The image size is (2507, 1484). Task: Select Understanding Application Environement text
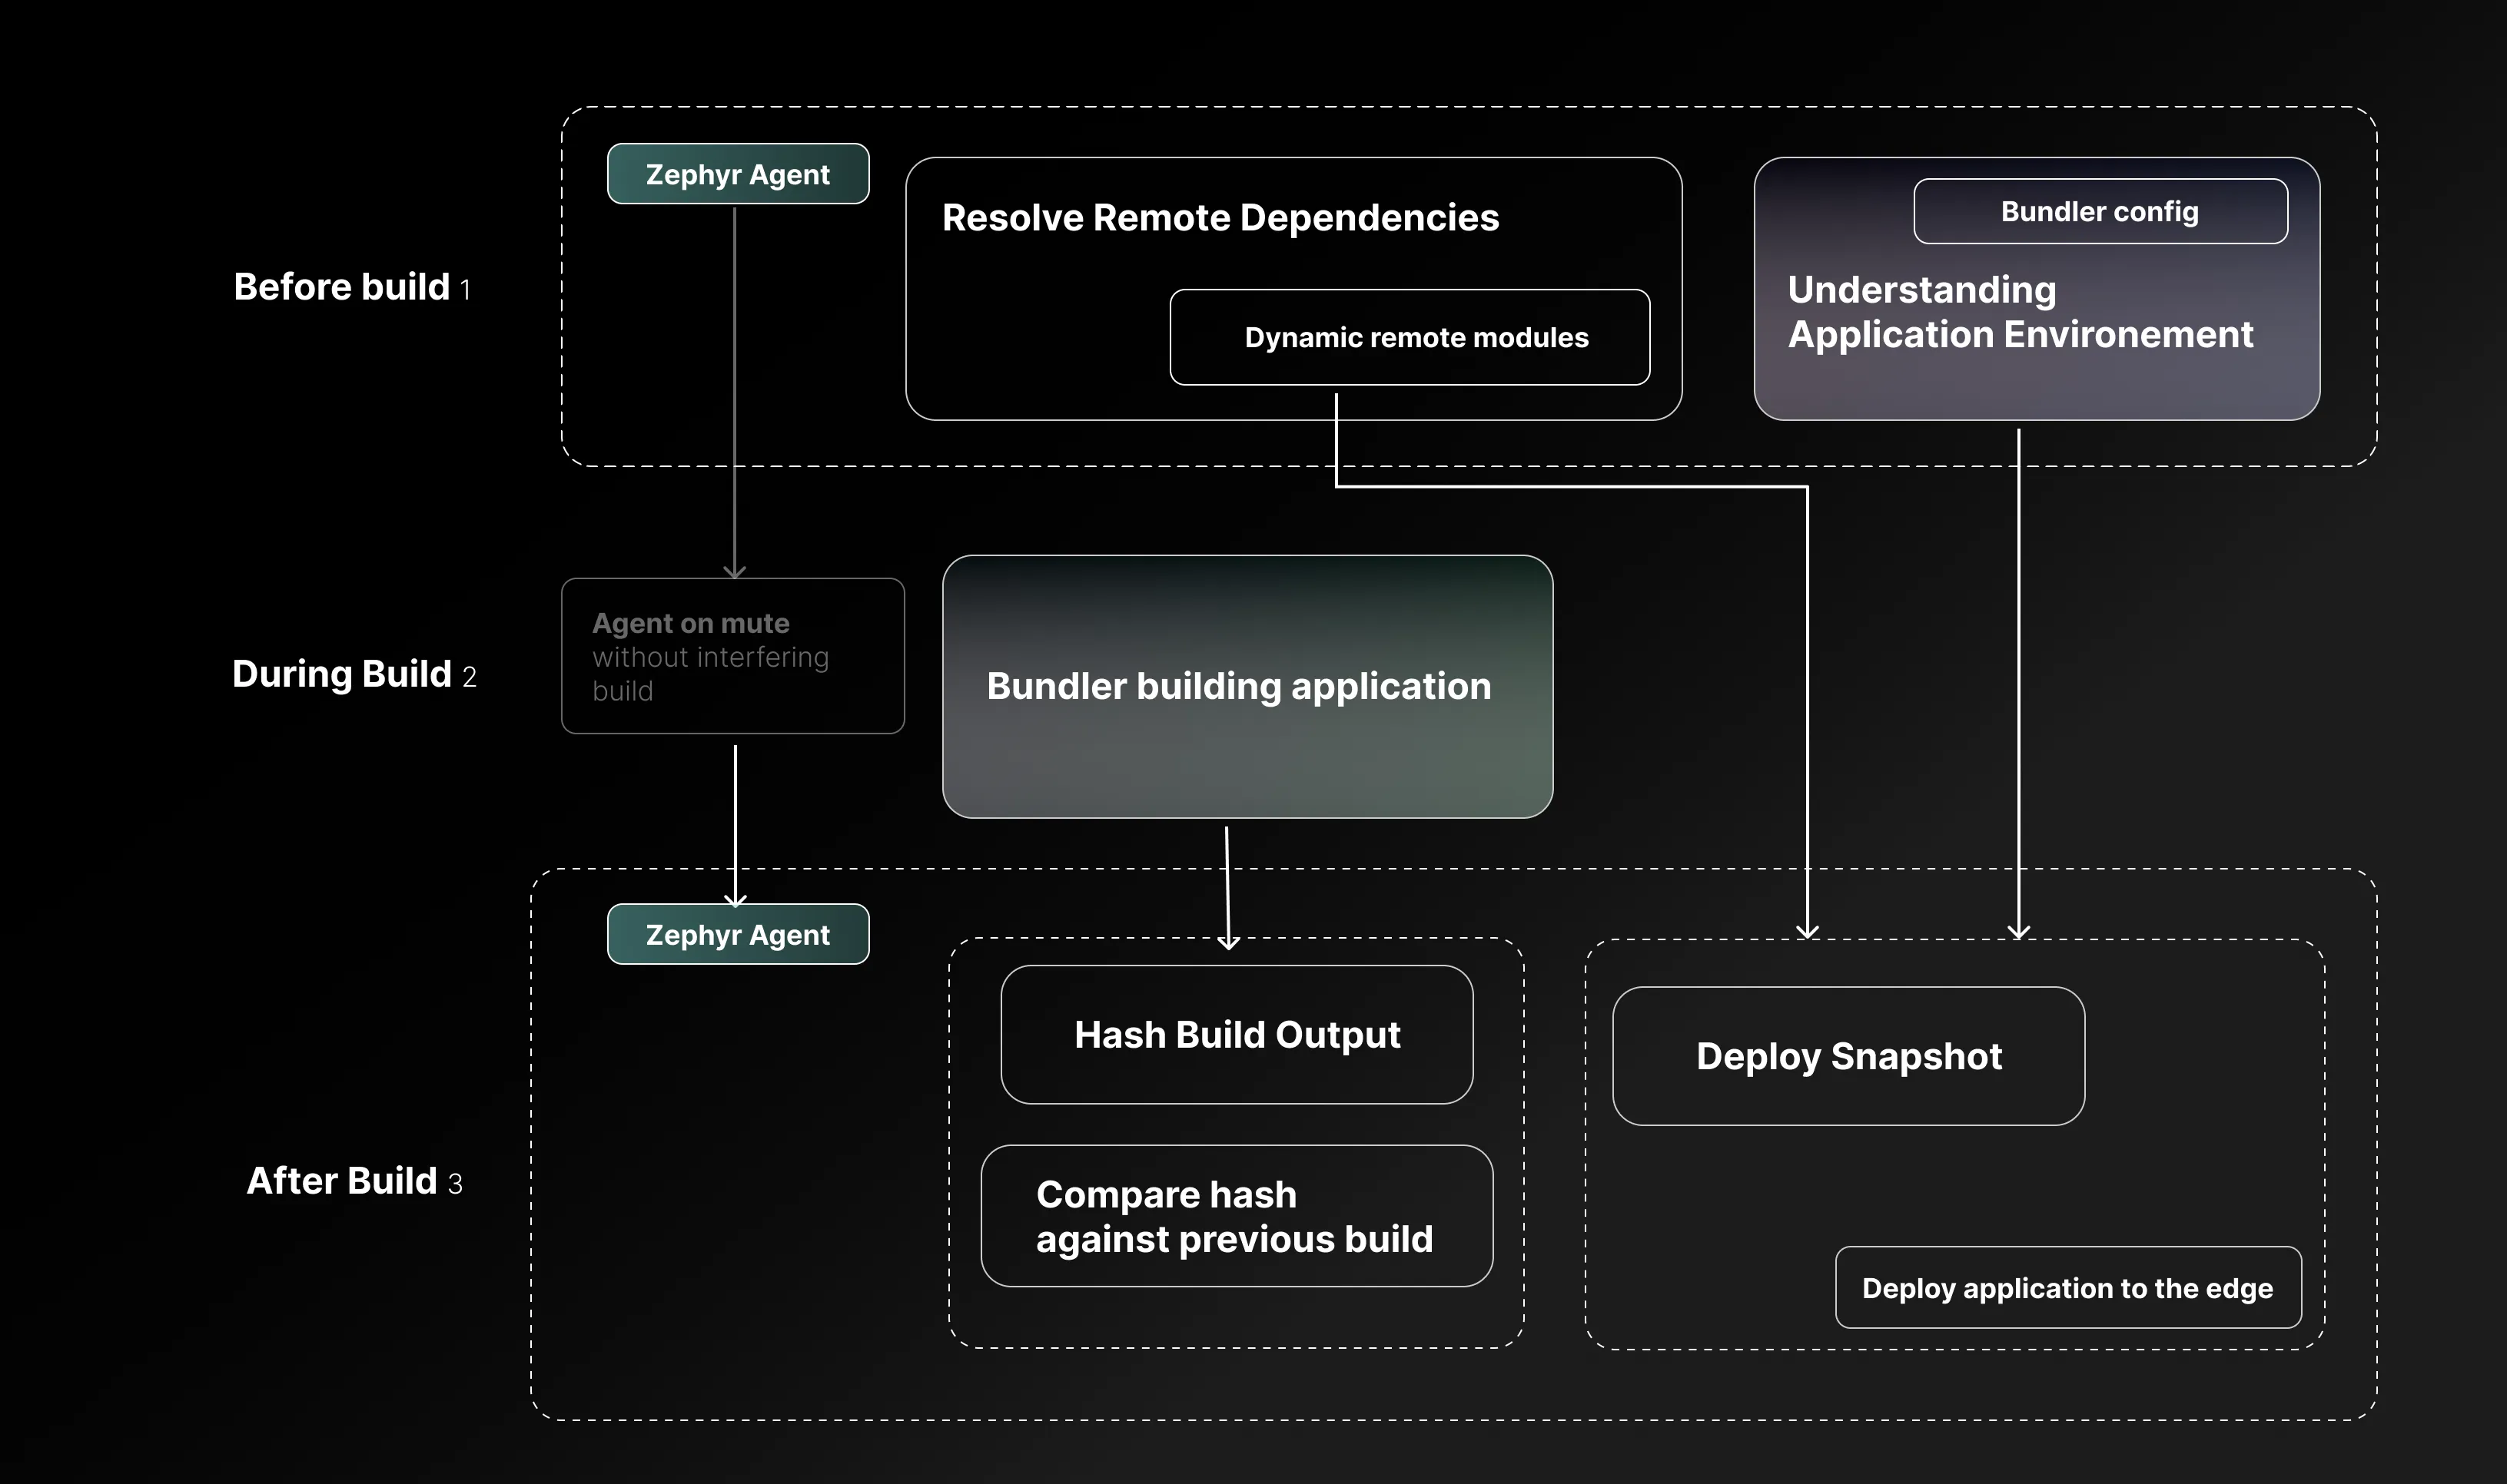coord(2019,312)
